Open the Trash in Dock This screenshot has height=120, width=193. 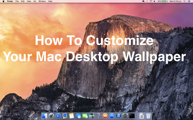pyautogui.click(x=148, y=116)
